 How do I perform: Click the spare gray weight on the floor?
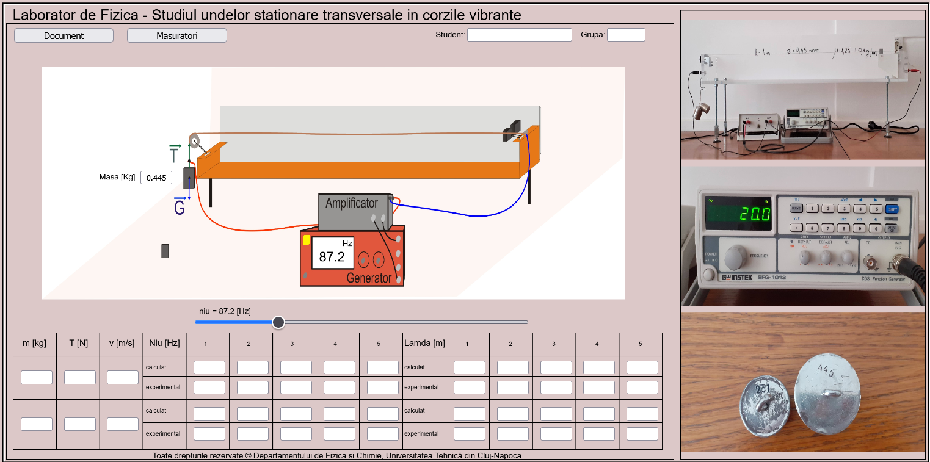click(165, 250)
